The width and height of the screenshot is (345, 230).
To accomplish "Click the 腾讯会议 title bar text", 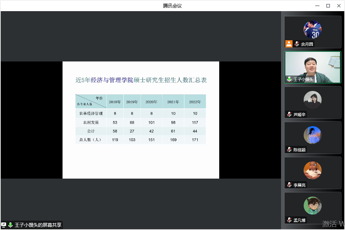I will (172, 5).
